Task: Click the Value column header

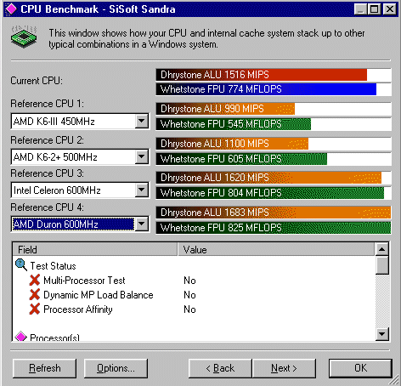Action: pos(276,249)
